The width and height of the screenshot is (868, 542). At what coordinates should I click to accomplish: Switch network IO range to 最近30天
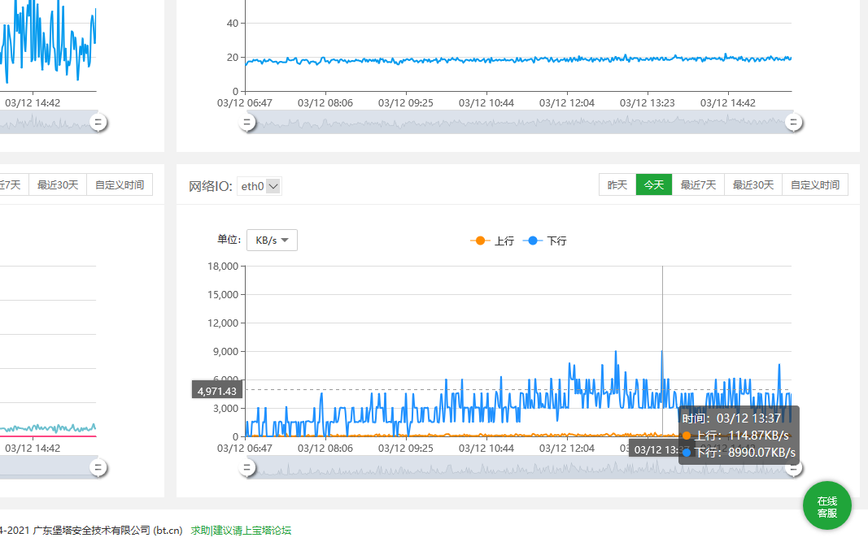pyautogui.click(x=752, y=184)
